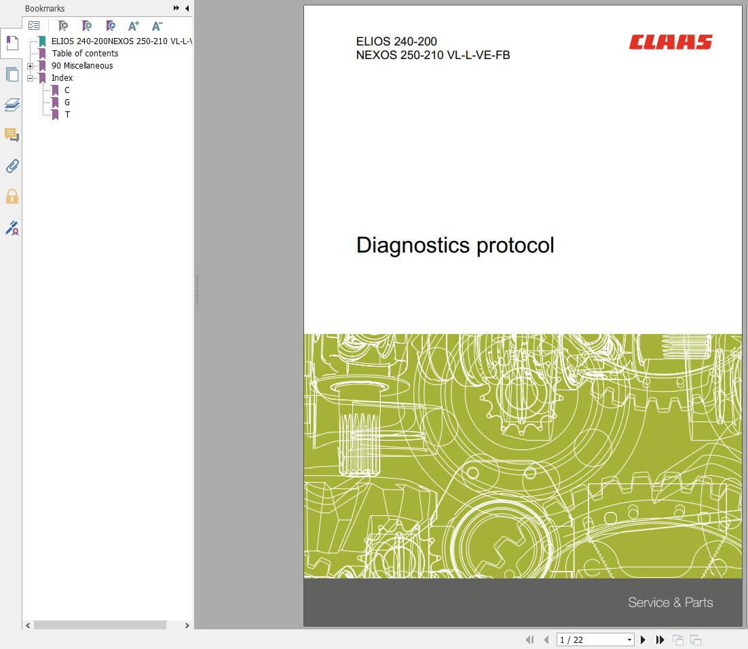Viewport: 748px width, 649px height.
Task: Open the Attachments paperclip panel
Action: point(11,166)
